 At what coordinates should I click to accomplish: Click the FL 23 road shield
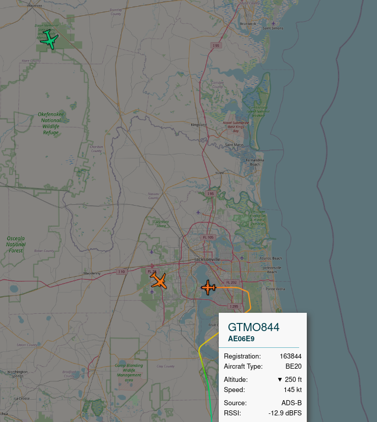coord(152,271)
